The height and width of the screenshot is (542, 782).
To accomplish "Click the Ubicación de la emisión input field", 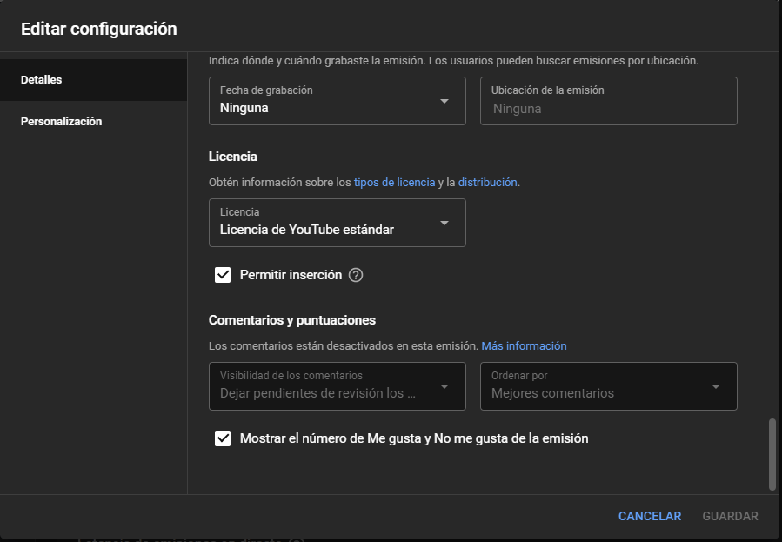I will [609, 100].
